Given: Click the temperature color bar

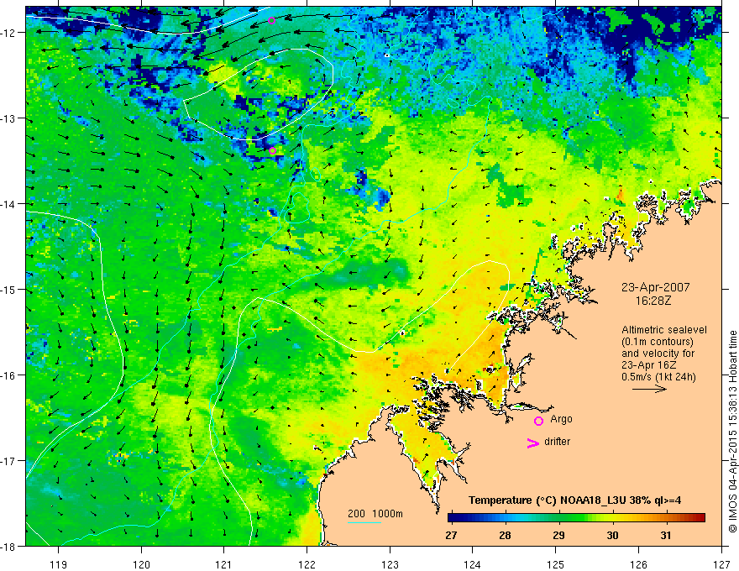Looking at the screenshot, I should tap(576, 518).
